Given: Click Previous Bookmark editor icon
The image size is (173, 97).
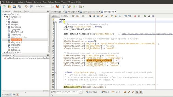Looking at the screenshot, I should (x=112, y=16).
